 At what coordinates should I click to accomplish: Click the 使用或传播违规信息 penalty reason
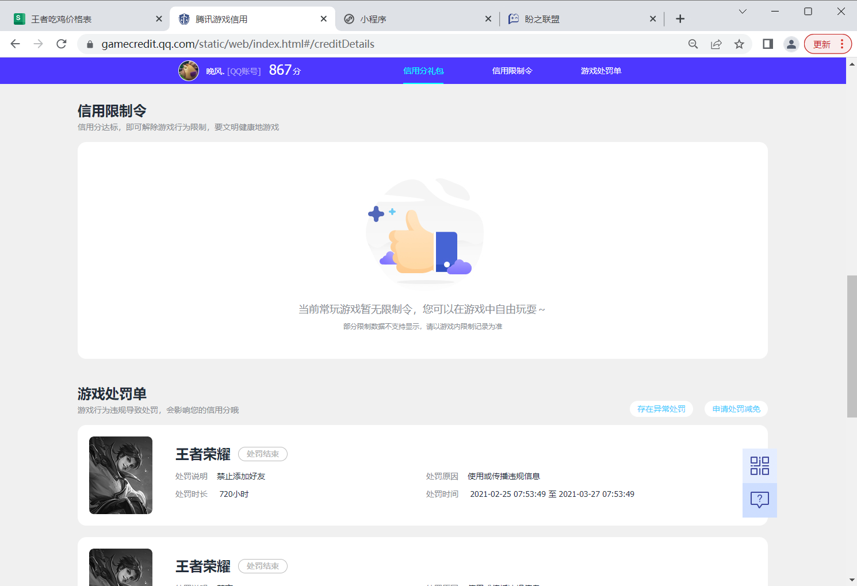(x=504, y=476)
